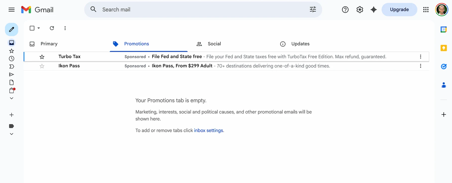Expand labels chevron below the tag icon
452x183 pixels.
12,134
